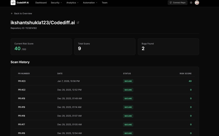Viewport: 219px width, 136px height.
Task: Click the back arrow icon next to Back to Overview
Action: tap(12, 14)
